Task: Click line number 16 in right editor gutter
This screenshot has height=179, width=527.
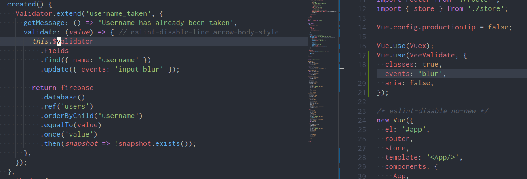Action: (x=362, y=46)
